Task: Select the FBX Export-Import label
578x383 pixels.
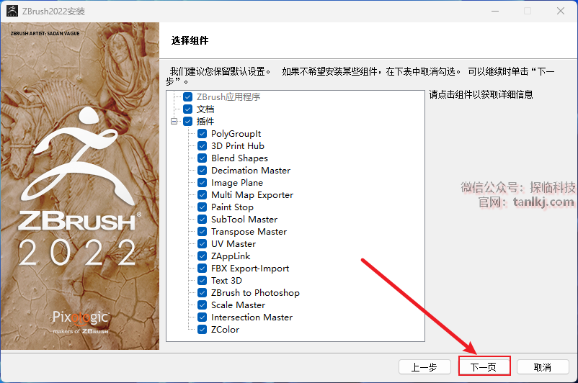Action: point(250,268)
